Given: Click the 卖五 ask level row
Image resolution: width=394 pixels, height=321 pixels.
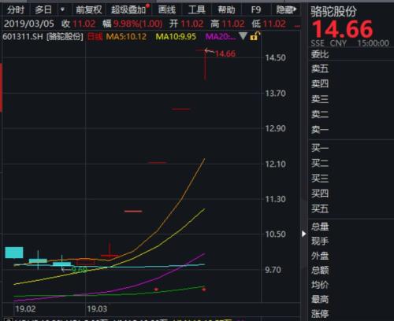Looking at the screenshot, I should pos(320,68).
